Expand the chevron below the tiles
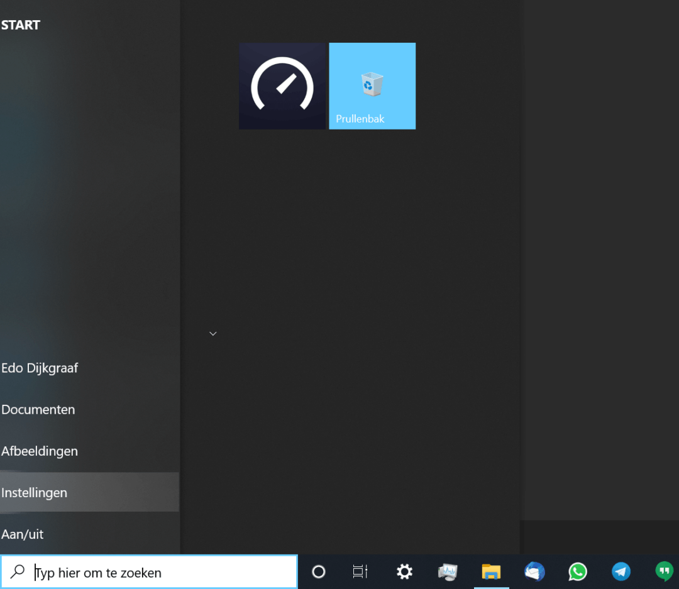This screenshot has width=679, height=589. 213,334
